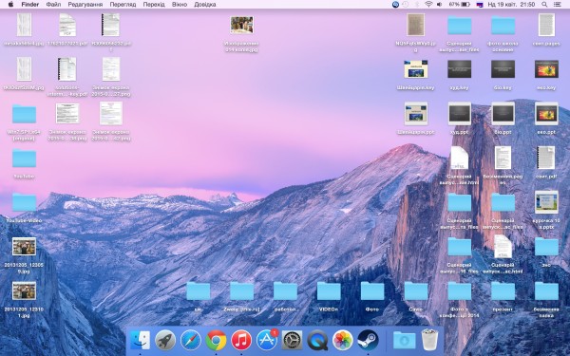Select the Фото folder
This screenshot has width=570, height=356.
pyautogui.click(x=372, y=291)
